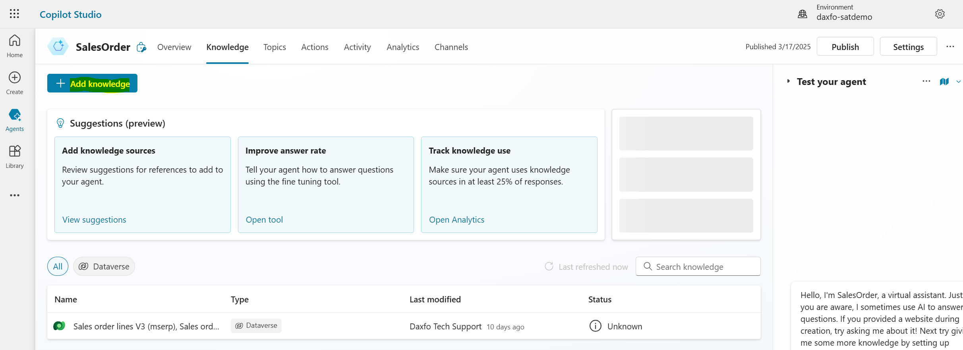
Task: Open the View suggestions link
Action: point(94,220)
